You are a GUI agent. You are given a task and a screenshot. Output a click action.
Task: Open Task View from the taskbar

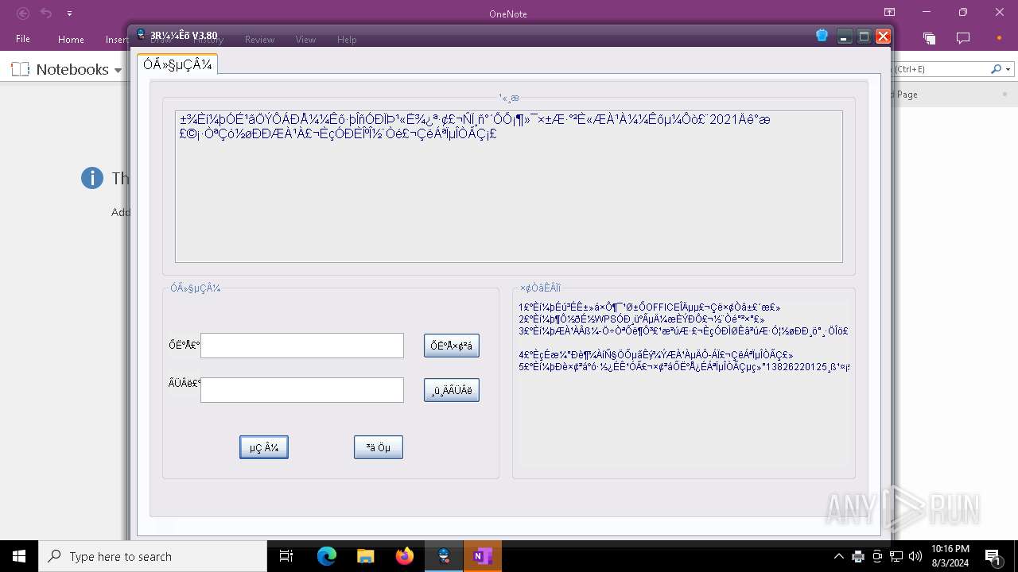point(286,556)
